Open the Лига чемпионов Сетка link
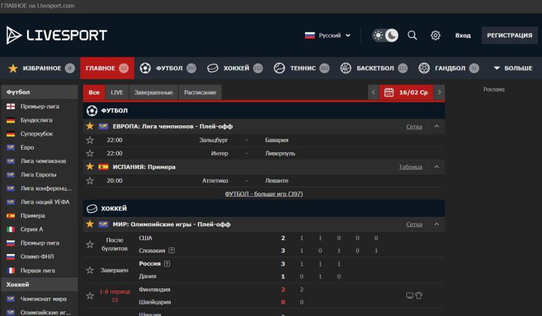Viewport: 542px width, 316px height. click(414, 127)
